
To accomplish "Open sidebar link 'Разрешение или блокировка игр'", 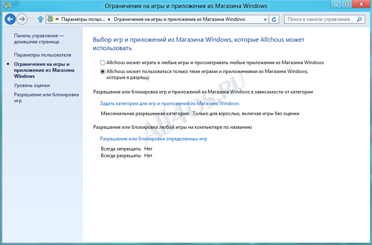I will point(46,97).
